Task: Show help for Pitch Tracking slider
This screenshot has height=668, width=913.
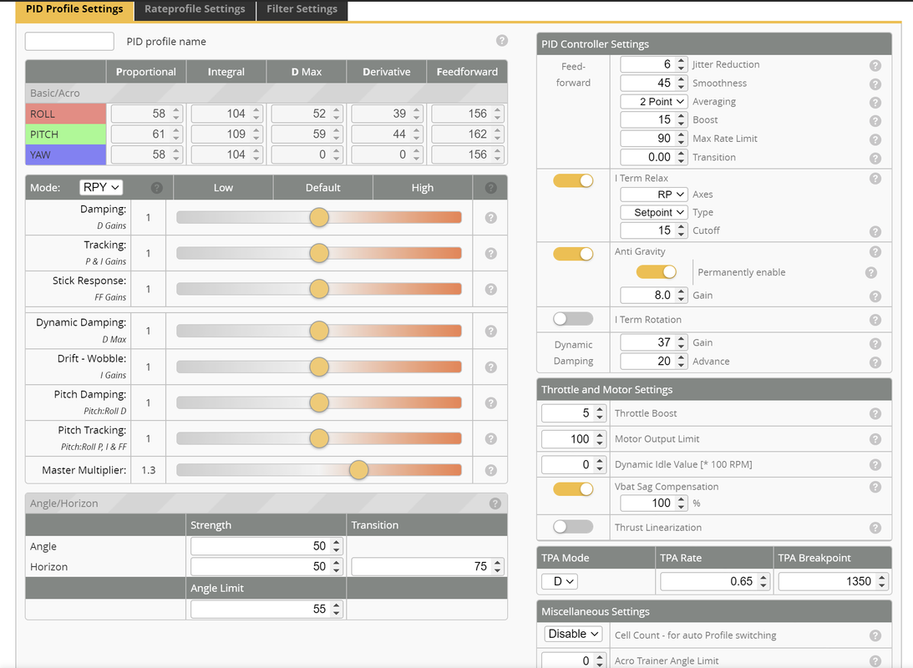Action: click(491, 438)
